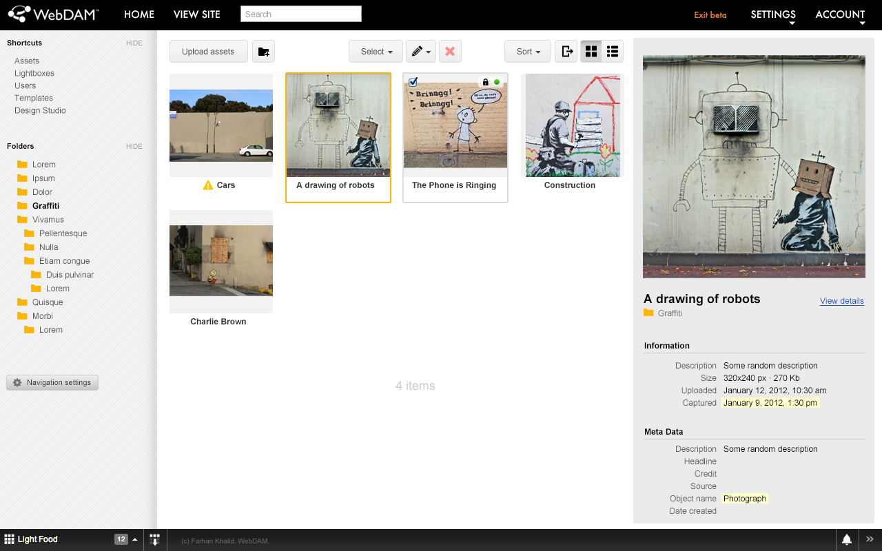Click the Light Food lightbox name

click(38, 539)
